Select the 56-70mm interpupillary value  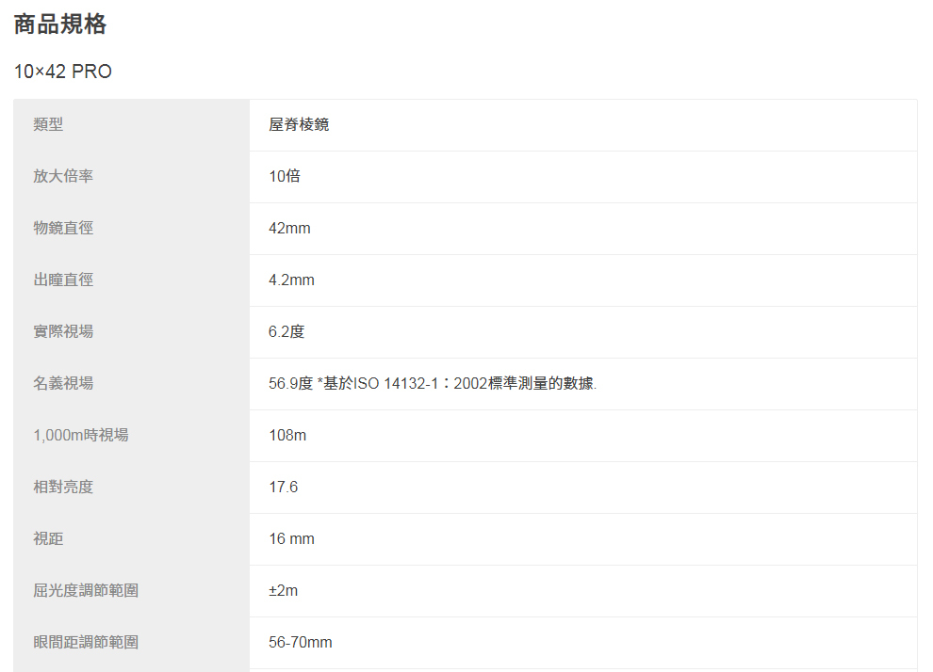[300, 642]
